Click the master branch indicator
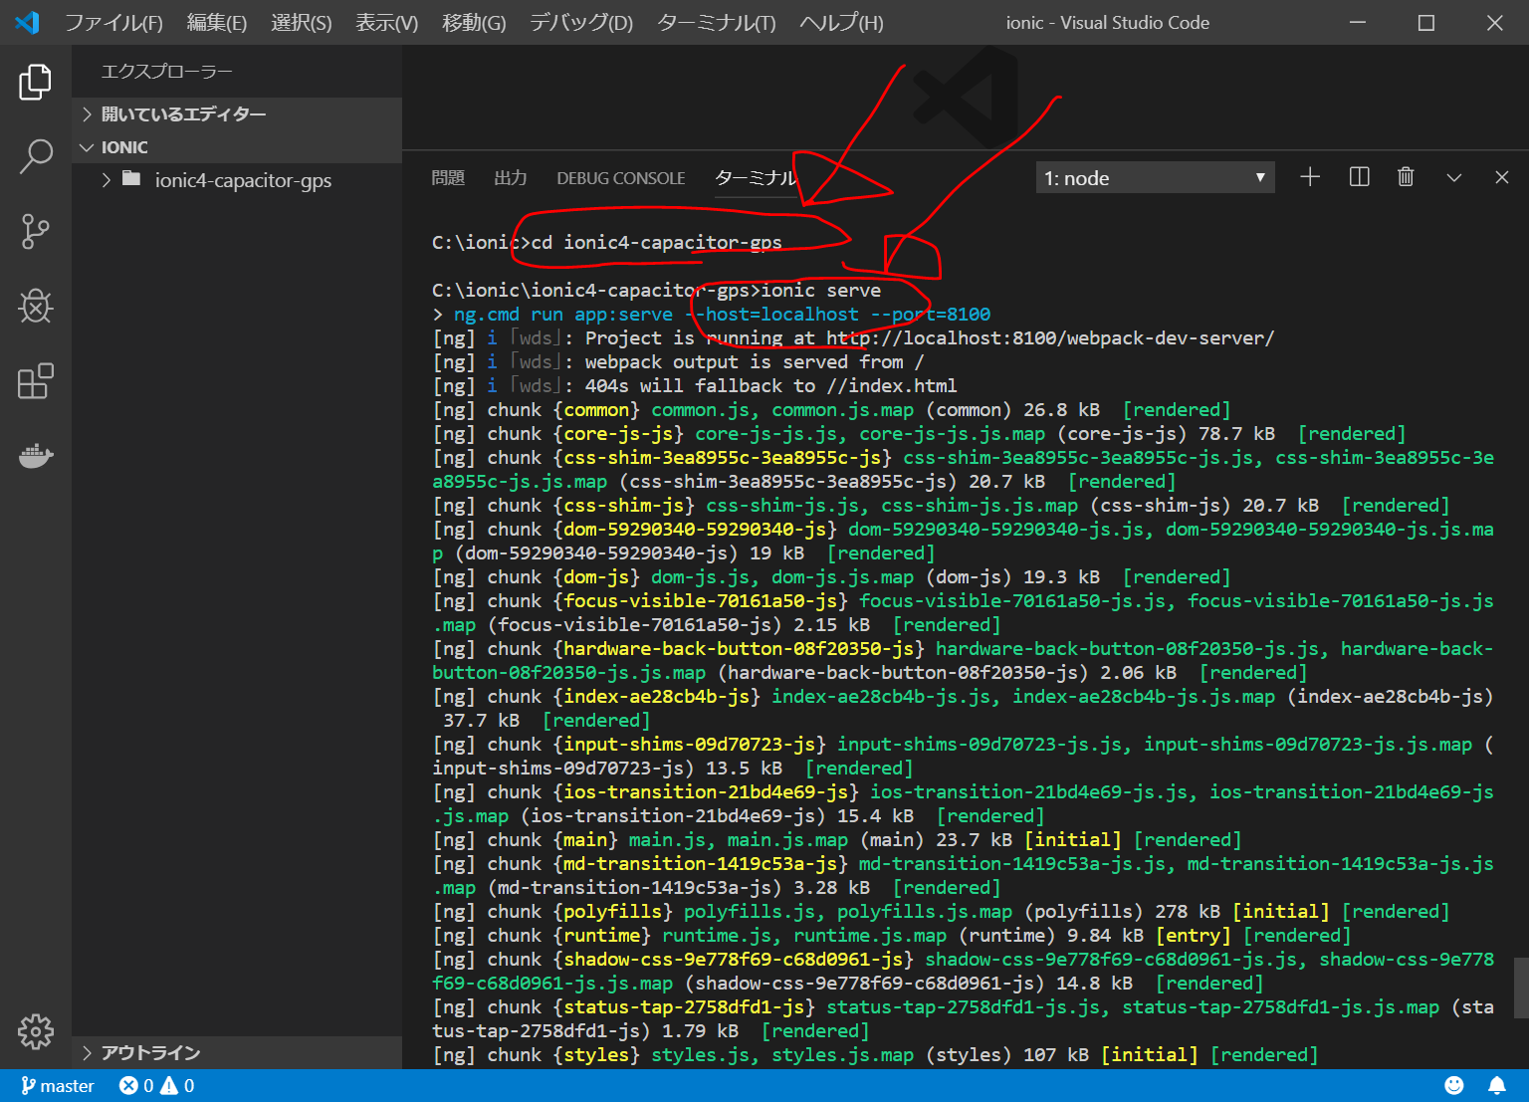 [x=58, y=1086]
